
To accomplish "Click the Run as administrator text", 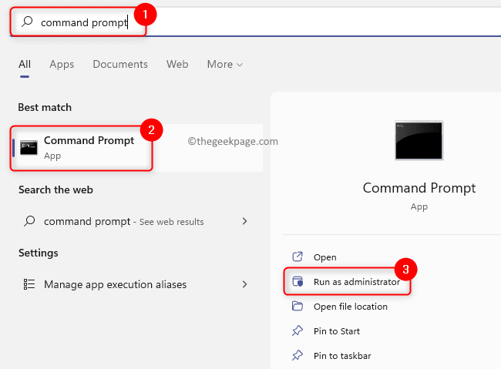I will click(357, 282).
